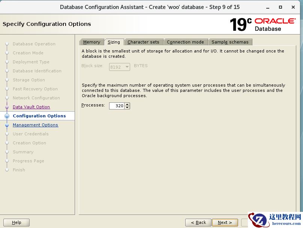Proceed with the Next button
This screenshot has width=303, height=228.
(x=225, y=222)
